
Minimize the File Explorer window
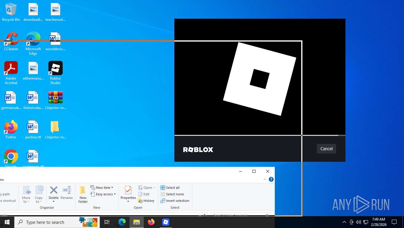[241, 171]
